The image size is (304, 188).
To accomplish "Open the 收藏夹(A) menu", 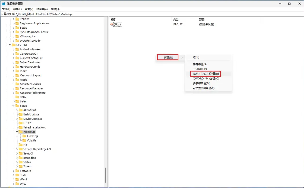I will click(42, 9).
